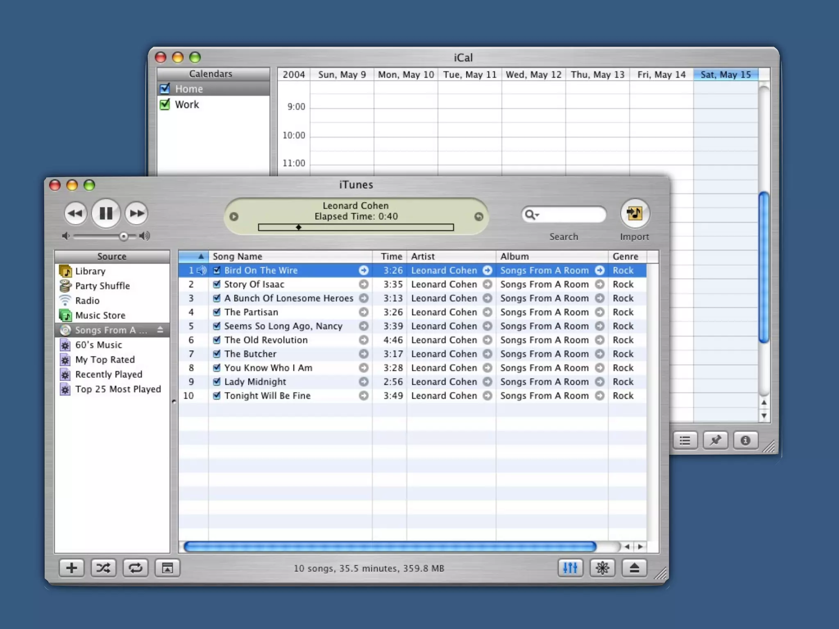This screenshot has height=629, width=839.
Task: Uncheck the Work calendar checkbox
Action: [165, 104]
